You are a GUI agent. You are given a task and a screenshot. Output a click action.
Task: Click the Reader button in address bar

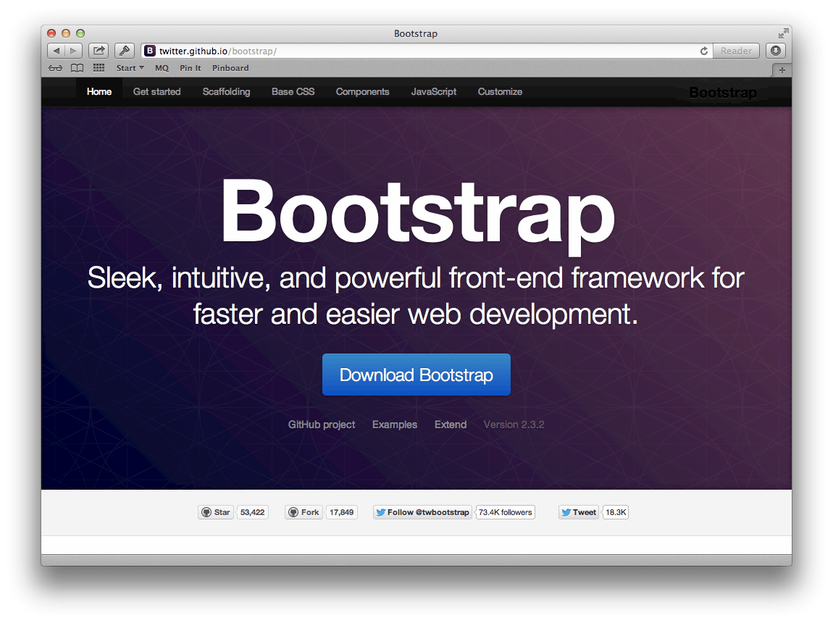click(x=736, y=51)
